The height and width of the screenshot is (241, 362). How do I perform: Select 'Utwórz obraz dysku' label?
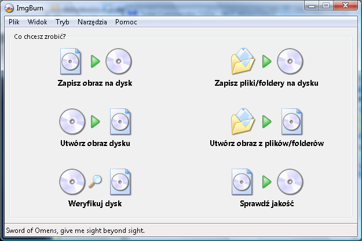point(95,143)
